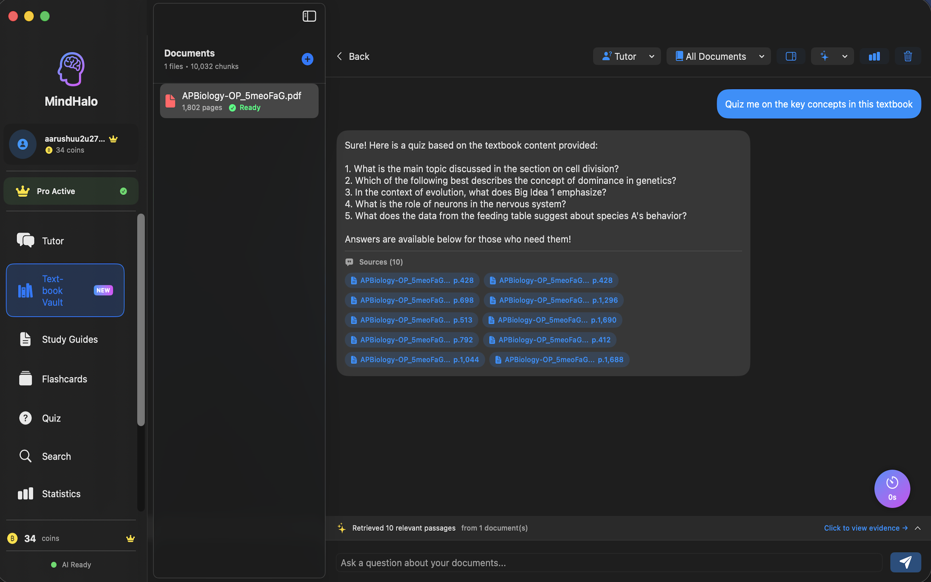Open source citation APBiology-OP_5meoFaG p.428

(x=412, y=280)
